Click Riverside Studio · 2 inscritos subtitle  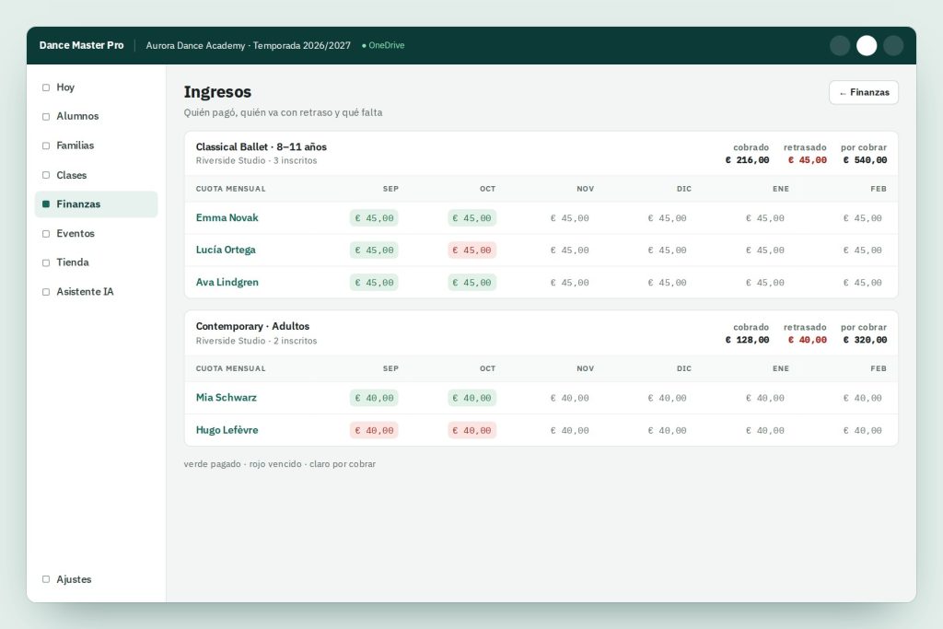coord(256,341)
